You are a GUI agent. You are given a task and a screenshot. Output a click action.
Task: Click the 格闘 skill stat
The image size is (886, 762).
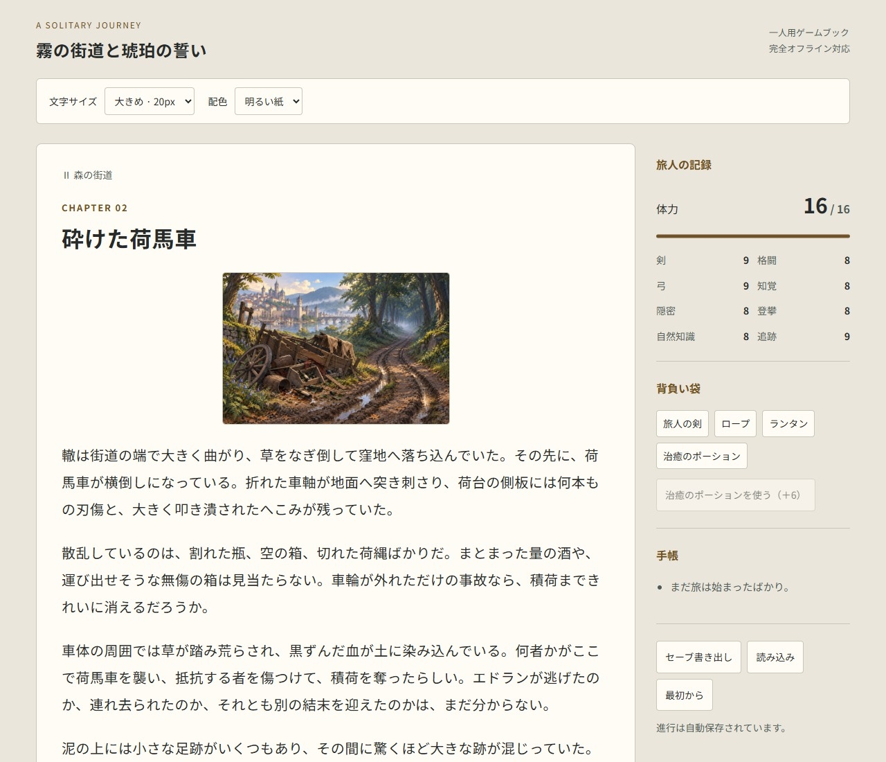804,260
